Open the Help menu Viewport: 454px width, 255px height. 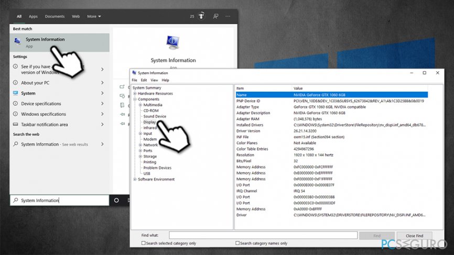click(165, 80)
